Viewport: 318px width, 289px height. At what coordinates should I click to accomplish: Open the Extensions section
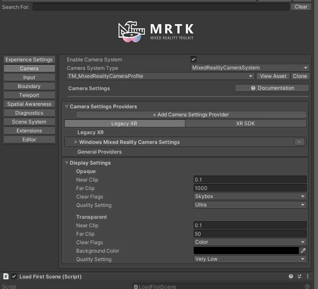pos(29,131)
